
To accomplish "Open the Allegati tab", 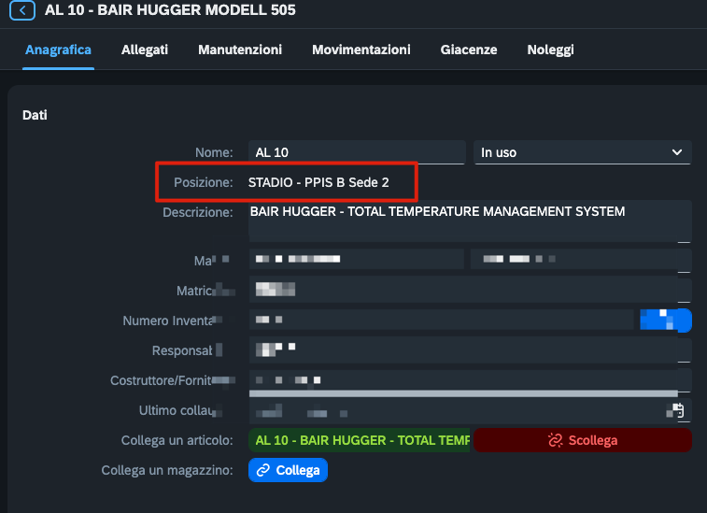I will pyautogui.click(x=145, y=50).
